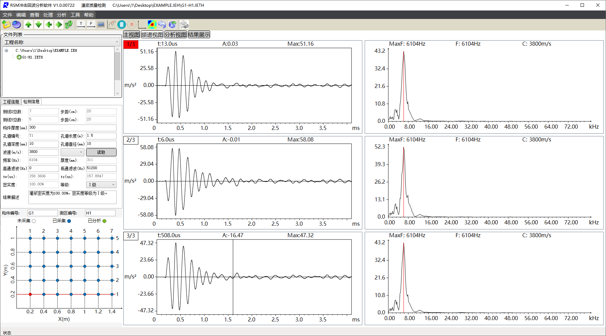Click the 低通滤波(Hz) input field
The height and width of the screenshot is (336, 606).
click(101, 168)
